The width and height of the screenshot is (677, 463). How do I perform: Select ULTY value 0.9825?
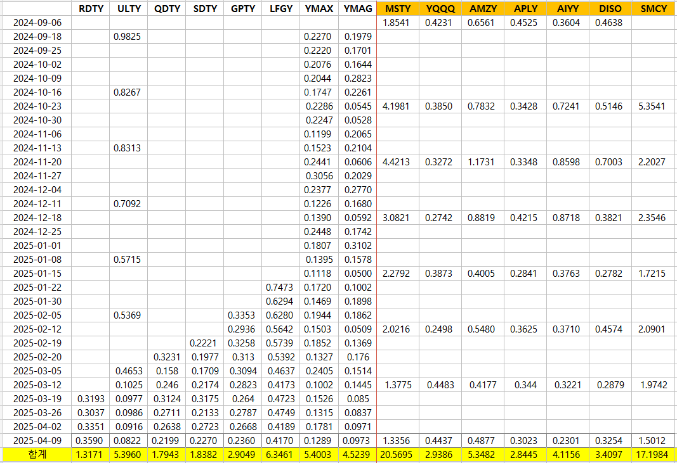tap(129, 37)
